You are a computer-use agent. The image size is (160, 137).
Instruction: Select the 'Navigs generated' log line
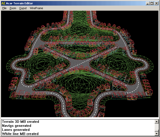pos(17,126)
